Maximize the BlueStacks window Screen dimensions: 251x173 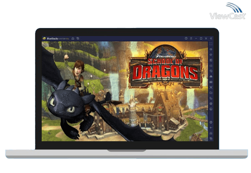pyautogui.click(x=201, y=38)
